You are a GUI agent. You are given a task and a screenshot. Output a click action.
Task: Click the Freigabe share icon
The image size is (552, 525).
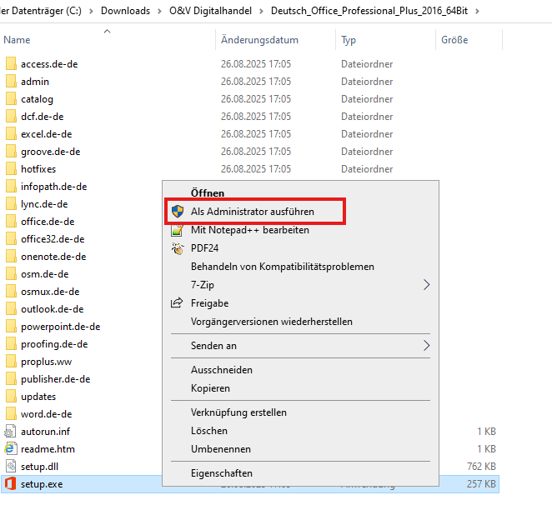coord(177,303)
